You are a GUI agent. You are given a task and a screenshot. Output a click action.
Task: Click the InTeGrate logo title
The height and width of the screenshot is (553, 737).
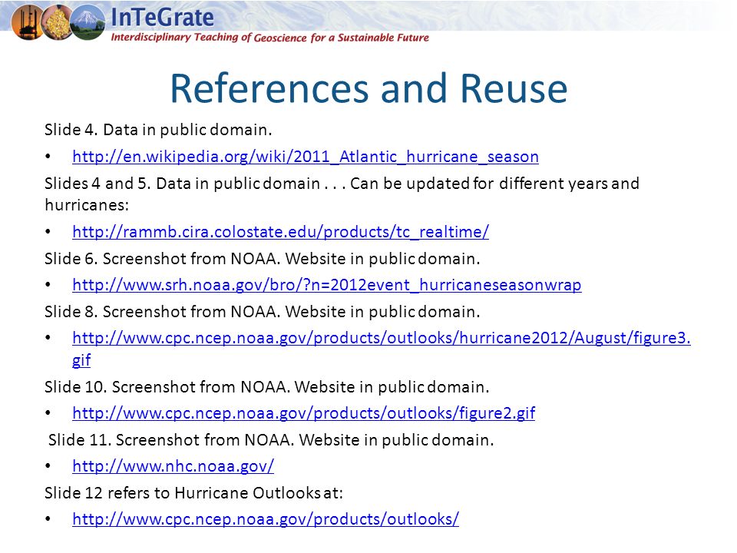[162, 18]
